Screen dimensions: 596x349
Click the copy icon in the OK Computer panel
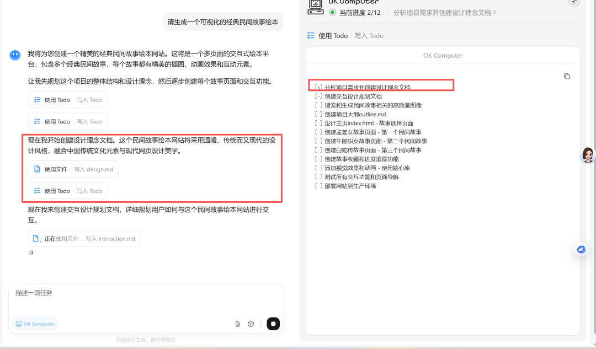(567, 76)
